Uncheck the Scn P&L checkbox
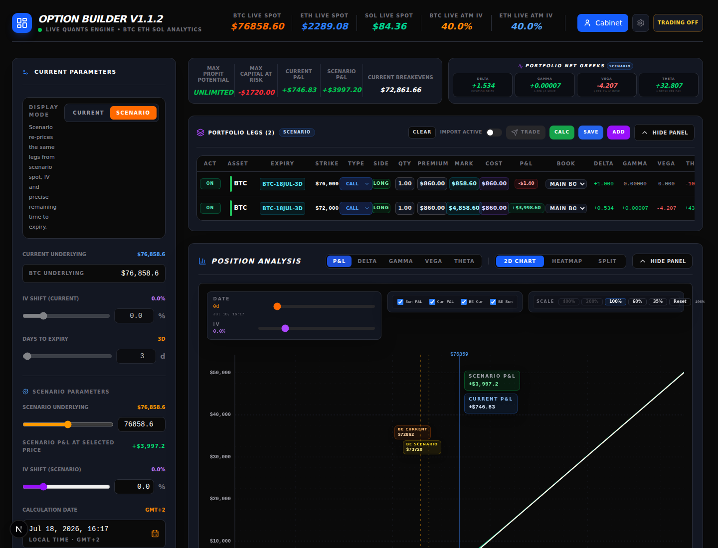 tap(400, 302)
